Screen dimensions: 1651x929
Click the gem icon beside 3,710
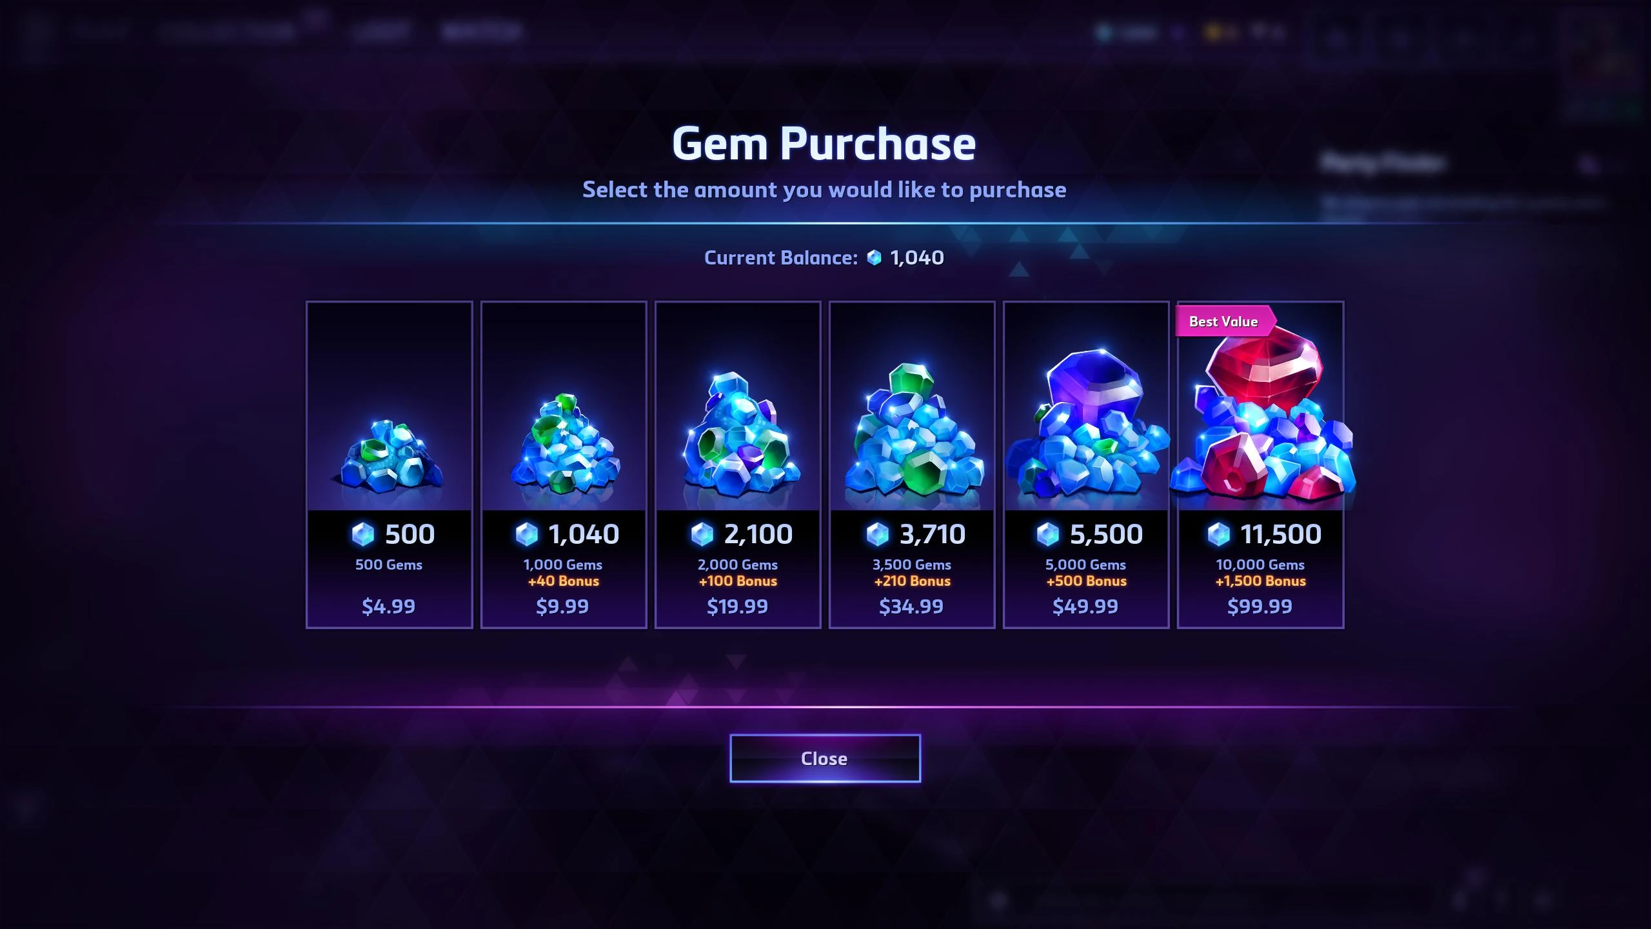pyautogui.click(x=878, y=534)
